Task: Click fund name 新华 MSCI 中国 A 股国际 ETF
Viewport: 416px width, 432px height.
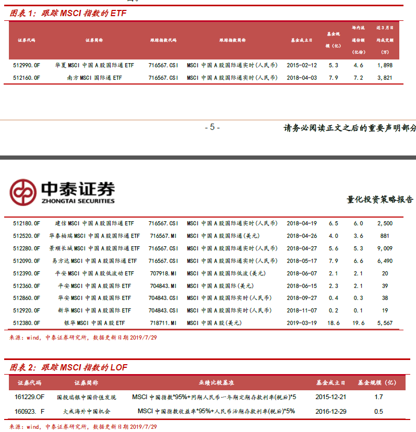Action: [94, 310]
